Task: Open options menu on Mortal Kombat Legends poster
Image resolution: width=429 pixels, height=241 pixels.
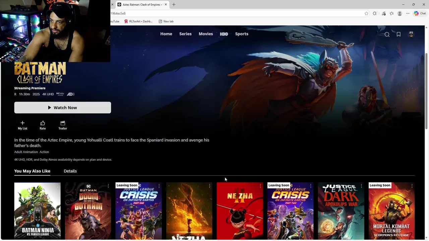Action: point(412,186)
